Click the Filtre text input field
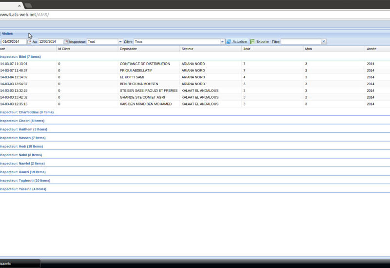Image resolution: width=390 pixels, height=268 pixels. coord(300,42)
